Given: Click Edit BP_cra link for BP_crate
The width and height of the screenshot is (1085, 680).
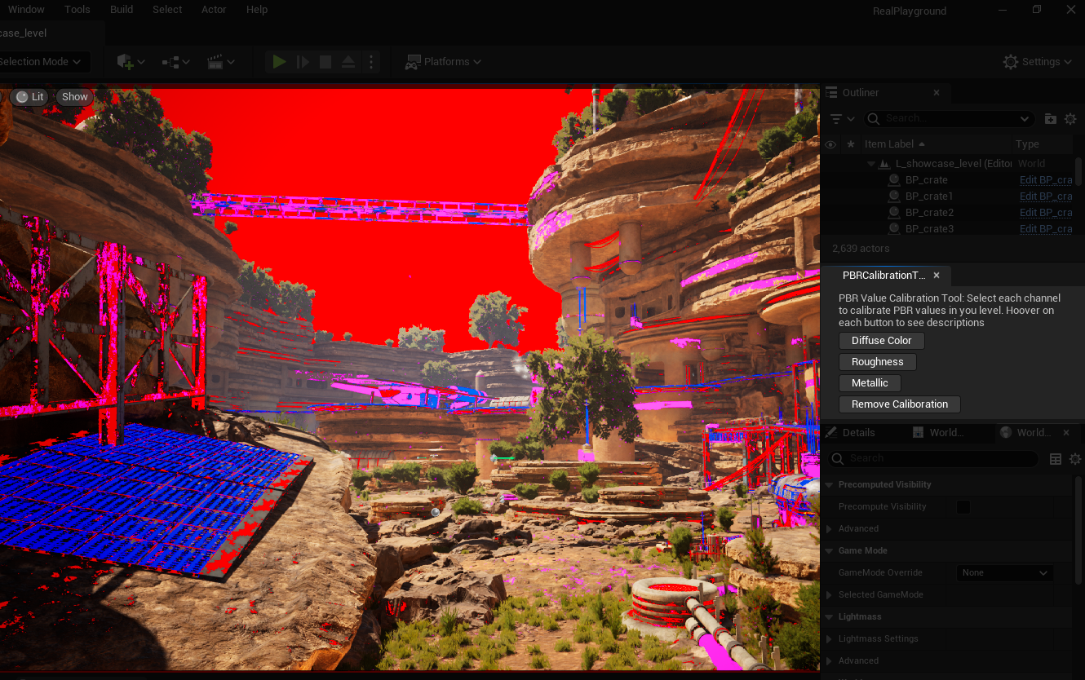Looking at the screenshot, I should [x=1046, y=180].
